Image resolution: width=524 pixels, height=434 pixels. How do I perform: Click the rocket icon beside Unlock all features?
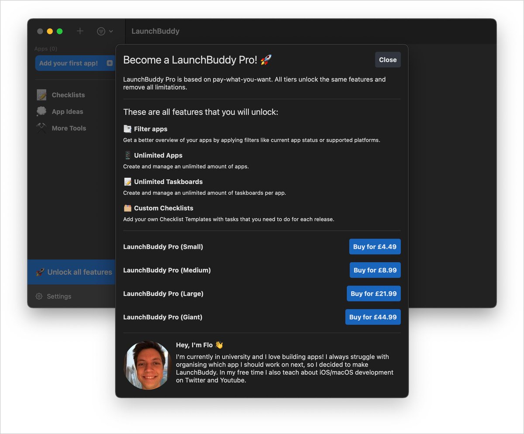pos(40,272)
